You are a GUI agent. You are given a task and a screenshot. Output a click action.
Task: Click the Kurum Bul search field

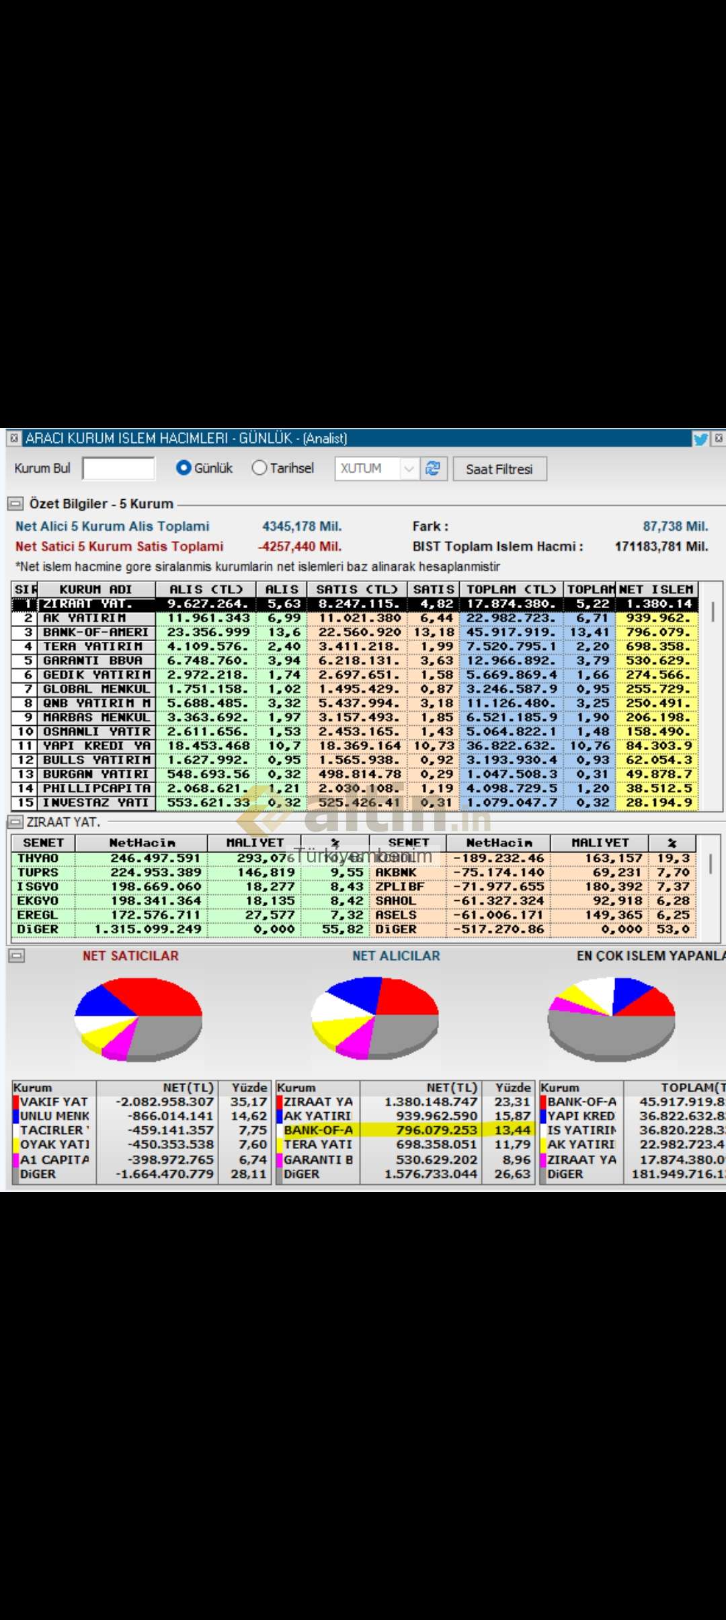(x=118, y=468)
